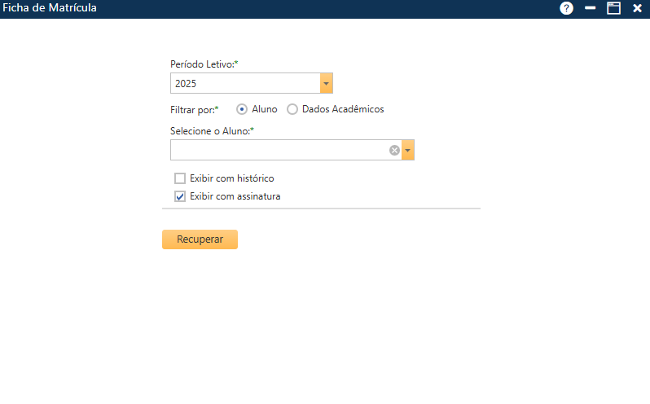Image resolution: width=650 pixels, height=404 pixels.
Task: Enable the Exibir com histórico checkbox
Action: tap(180, 178)
